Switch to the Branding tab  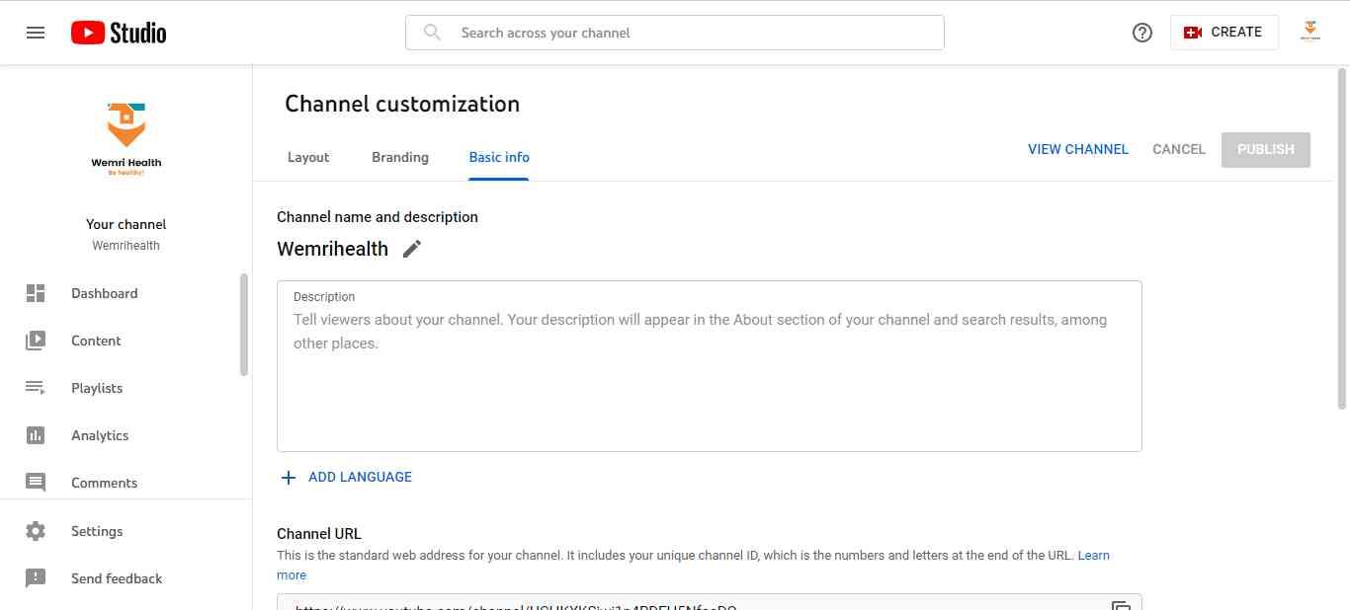[x=400, y=157]
